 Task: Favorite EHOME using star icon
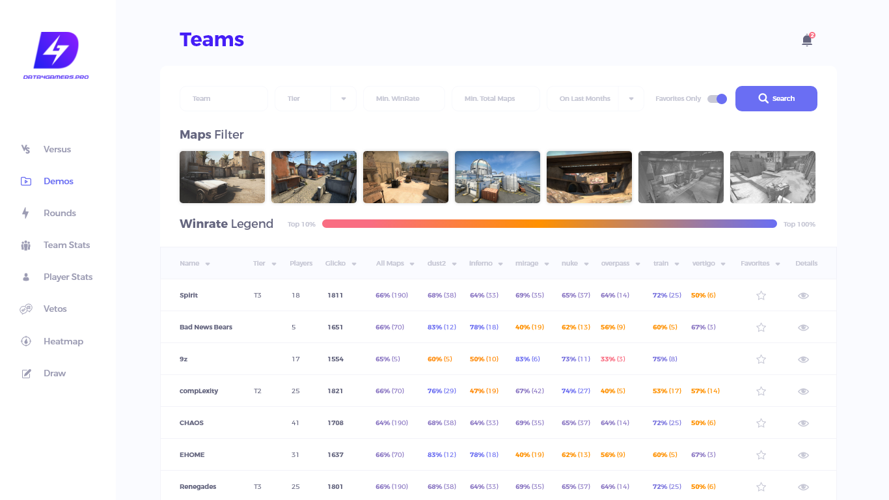(761, 454)
